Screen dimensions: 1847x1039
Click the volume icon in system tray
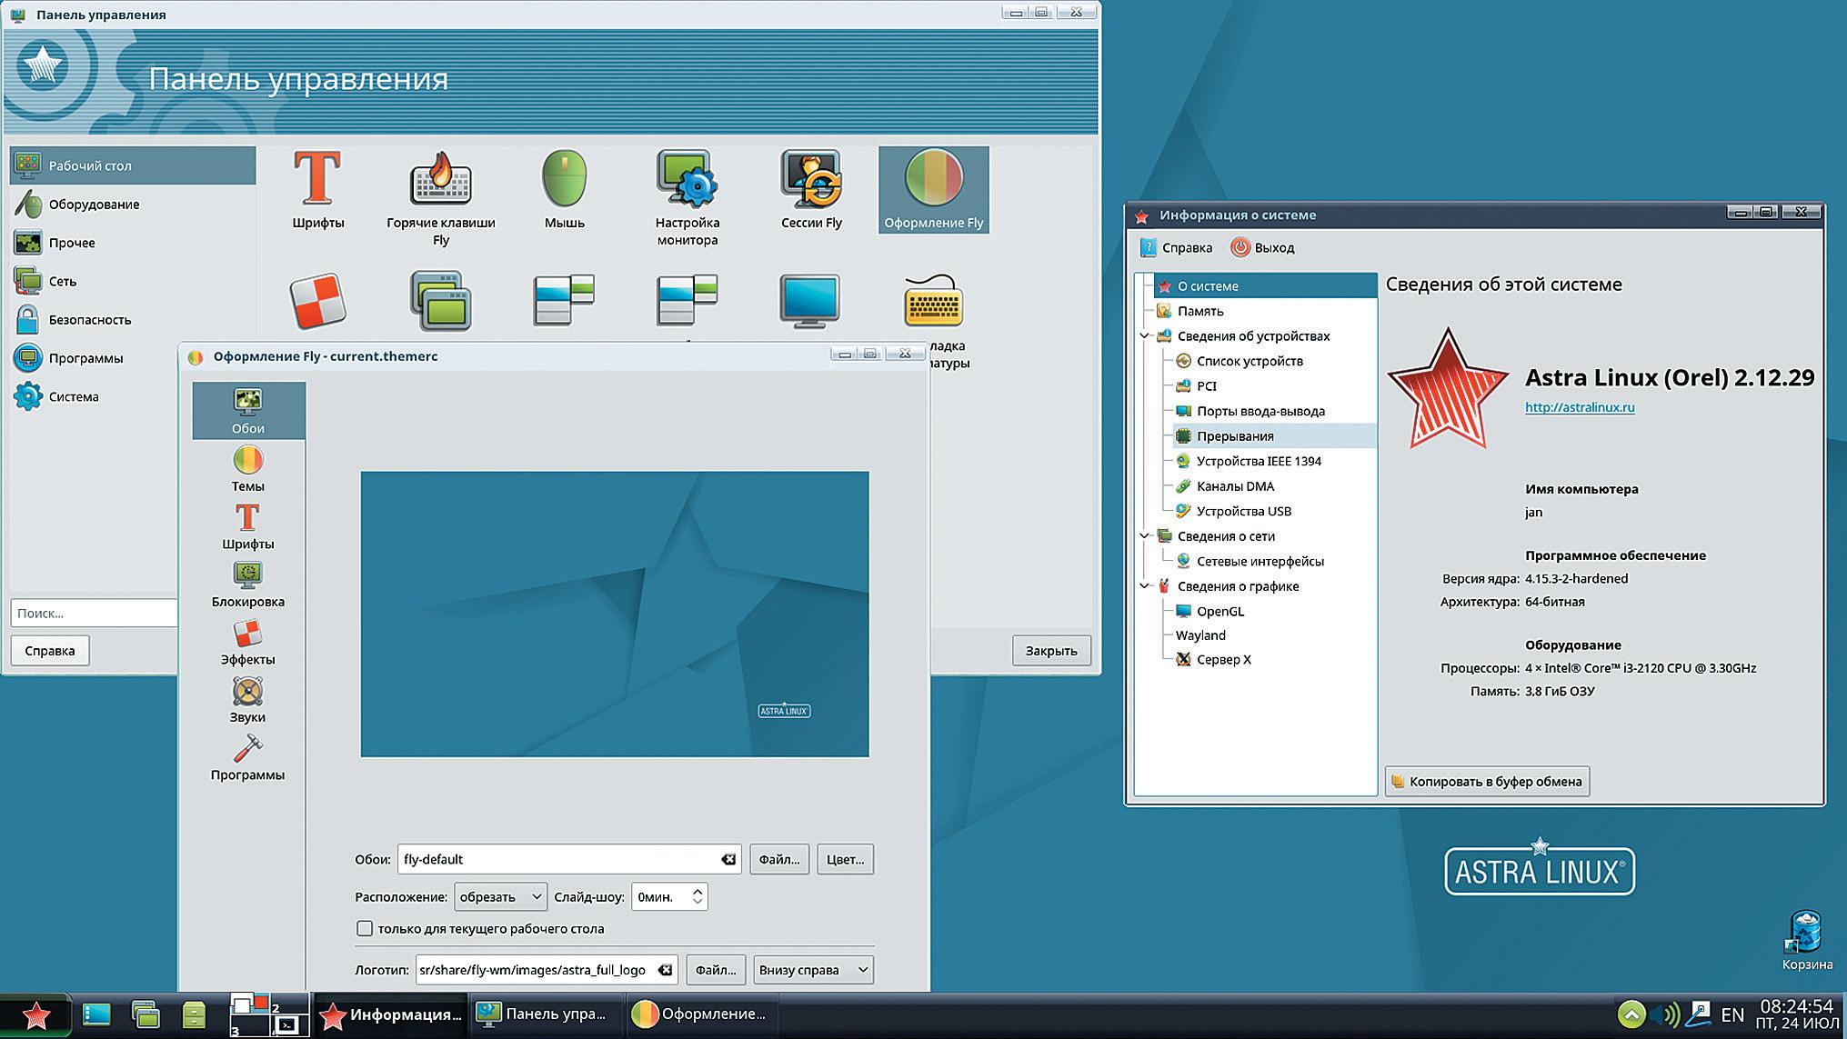pos(1666,1014)
